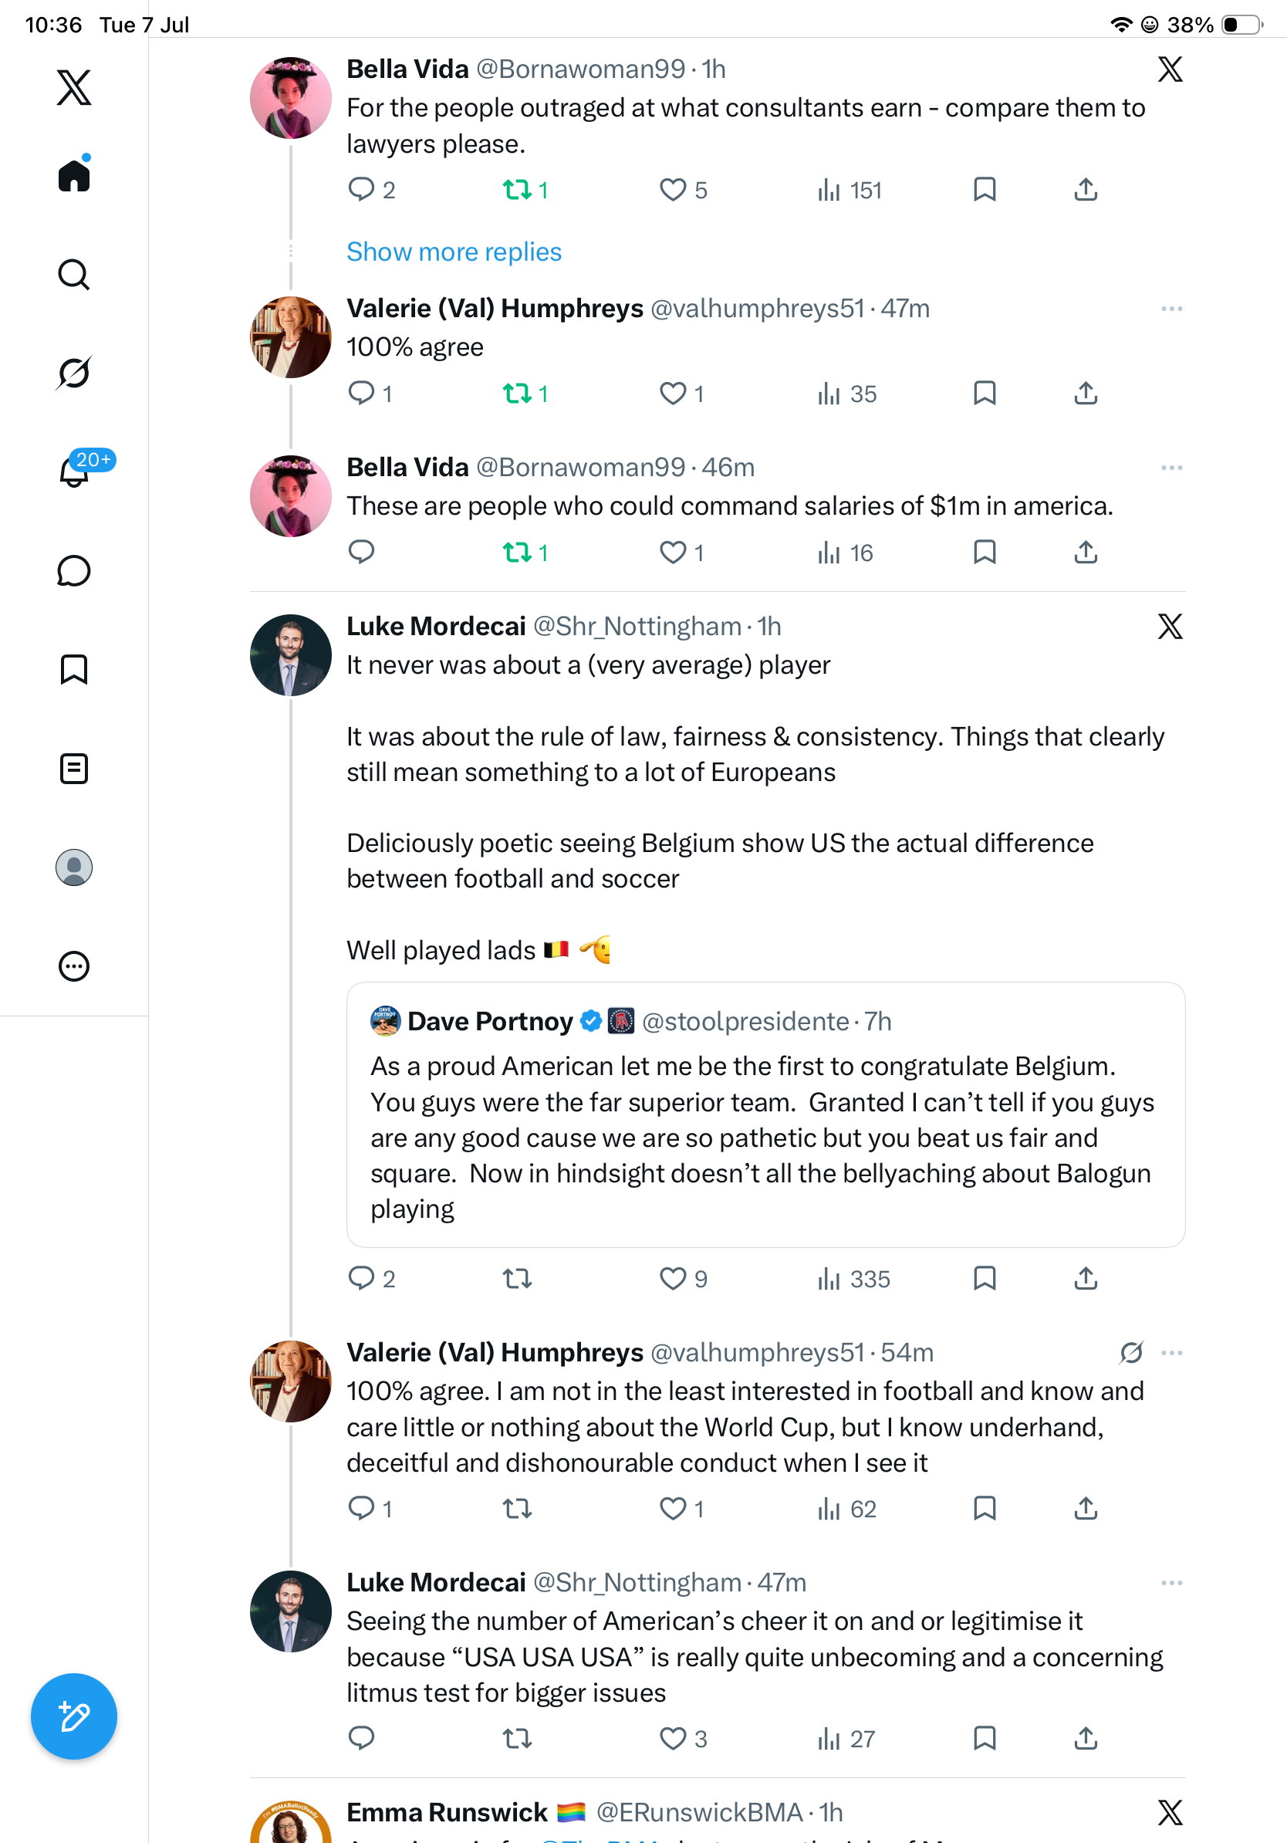The image size is (1287, 1843).
Task: Open the More circle menu in the sidebar
Action: pyautogui.click(x=74, y=966)
